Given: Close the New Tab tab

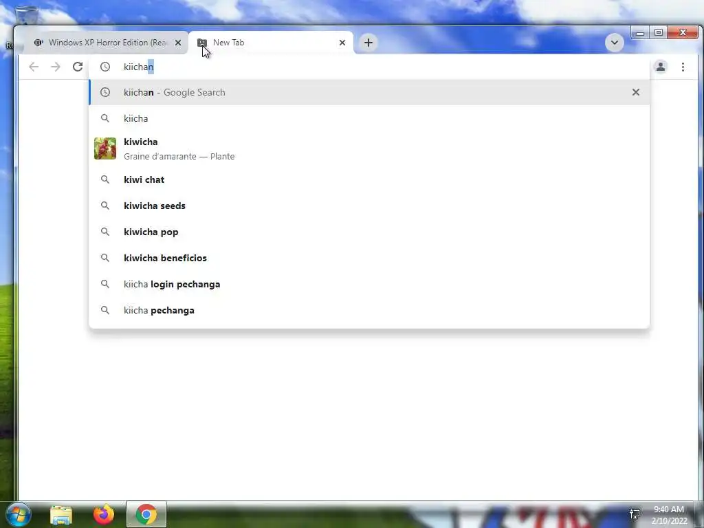Looking at the screenshot, I should (342, 43).
